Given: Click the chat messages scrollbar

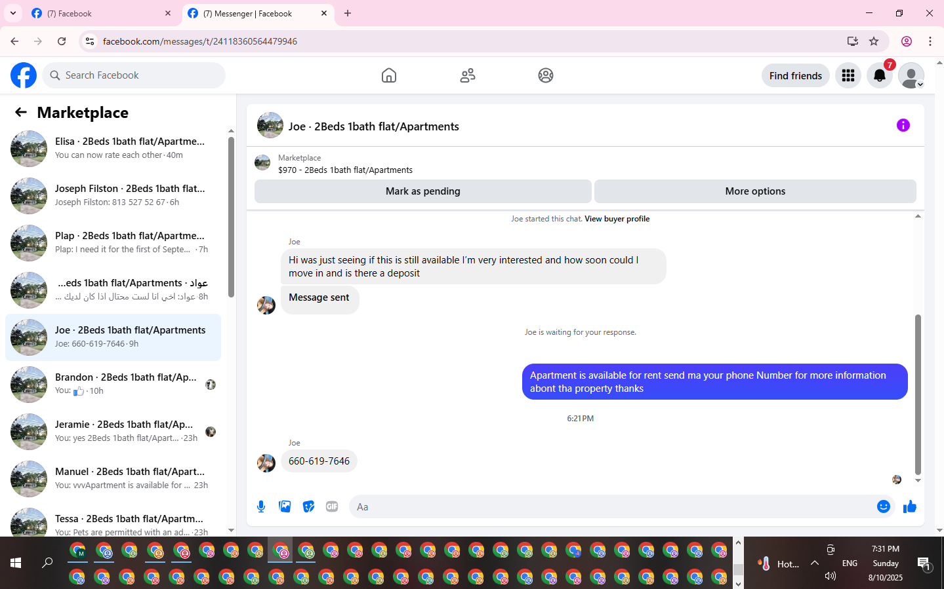Looking at the screenshot, I should pyautogui.click(x=918, y=394).
